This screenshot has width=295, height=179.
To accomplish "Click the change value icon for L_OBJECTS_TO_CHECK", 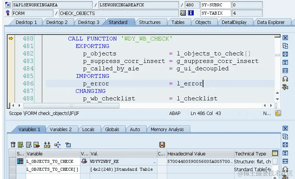I will [x=84, y=161].
